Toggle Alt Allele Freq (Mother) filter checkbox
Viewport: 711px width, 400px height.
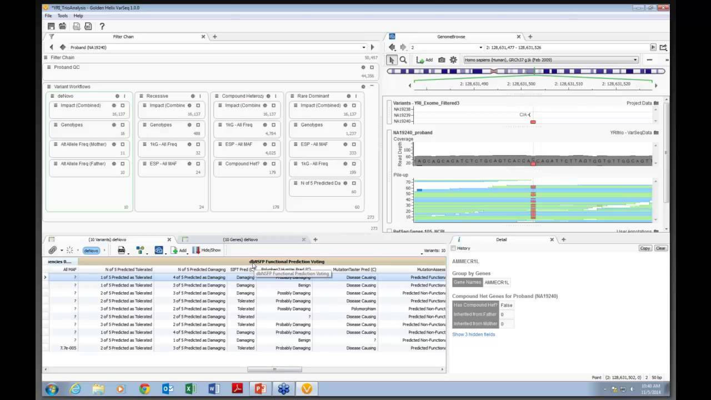pyautogui.click(x=122, y=144)
